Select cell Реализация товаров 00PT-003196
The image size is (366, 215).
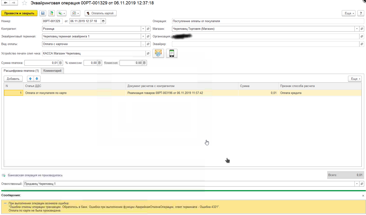click(x=182, y=93)
